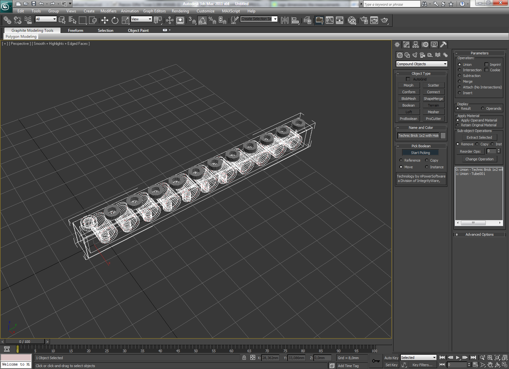The height and width of the screenshot is (369, 509).
Task: Open the Material Editor
Action: click(352, 20)
